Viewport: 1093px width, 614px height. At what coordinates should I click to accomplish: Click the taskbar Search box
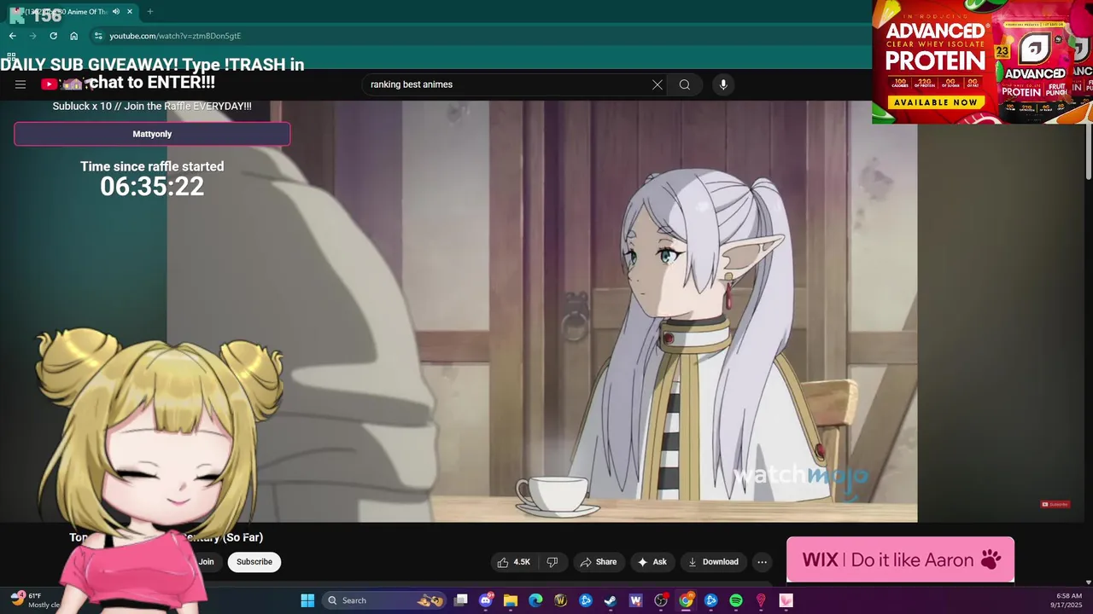(x=385, y=600)
